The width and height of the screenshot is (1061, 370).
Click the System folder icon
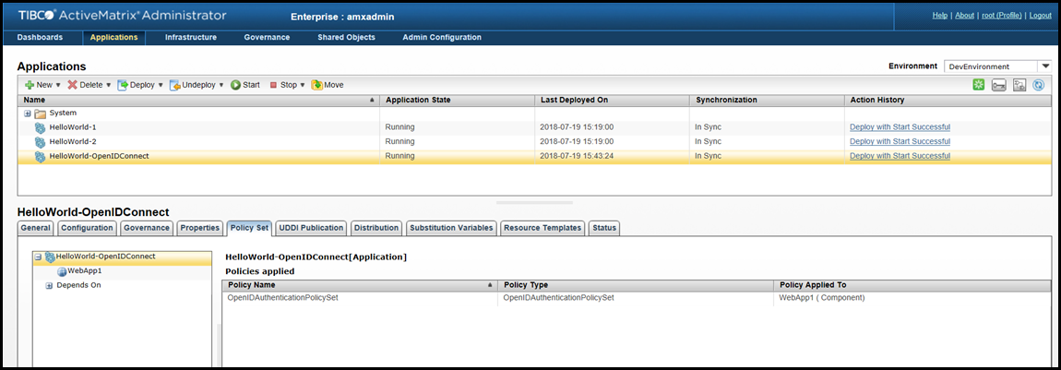pyautogui.click(x=40, y=113)
